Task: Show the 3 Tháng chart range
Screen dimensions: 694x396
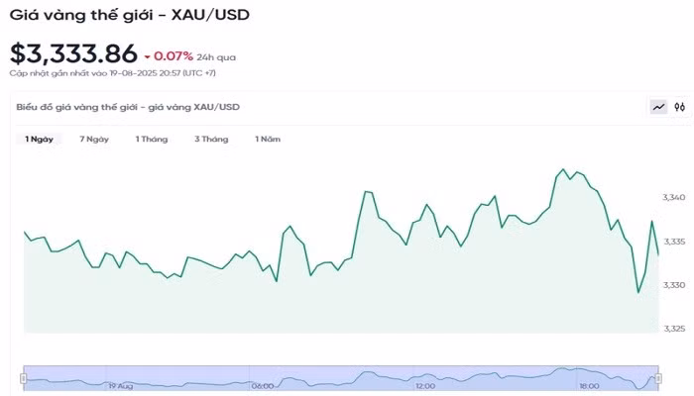Action: coord(211,140)
